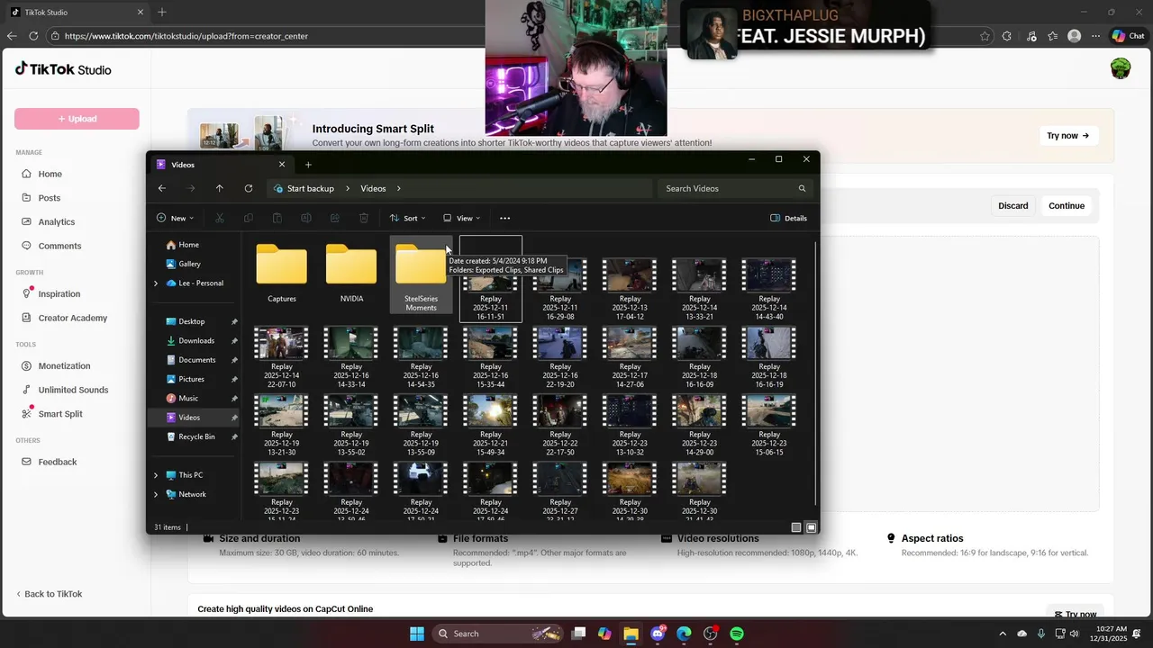Open Analytics in TikTok Studio sidebar
The width and height of the screenshot is (1153, 648).
coord(57,221)
